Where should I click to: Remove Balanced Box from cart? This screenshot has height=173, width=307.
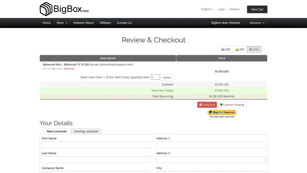[x=69, y=69]
